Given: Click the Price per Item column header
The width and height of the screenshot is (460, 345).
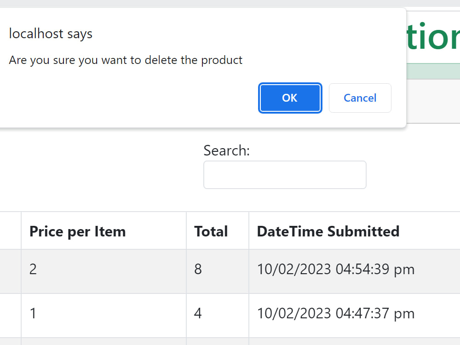Looking at the screenshot, I should coord(77,231).
